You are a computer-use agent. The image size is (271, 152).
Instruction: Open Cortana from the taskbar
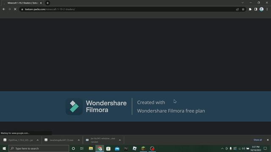73,149
